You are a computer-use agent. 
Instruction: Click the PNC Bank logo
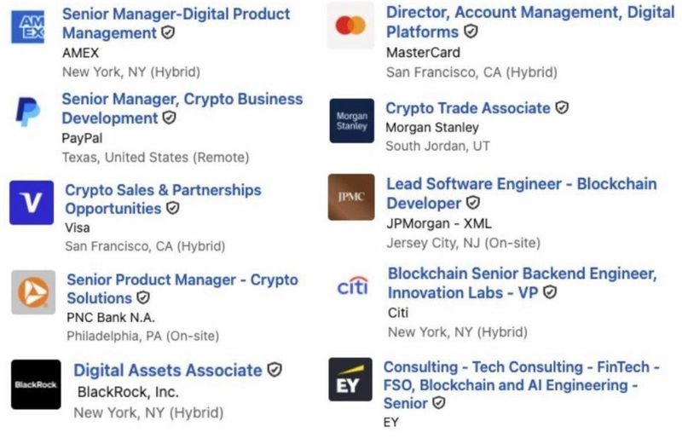(33, 292)
